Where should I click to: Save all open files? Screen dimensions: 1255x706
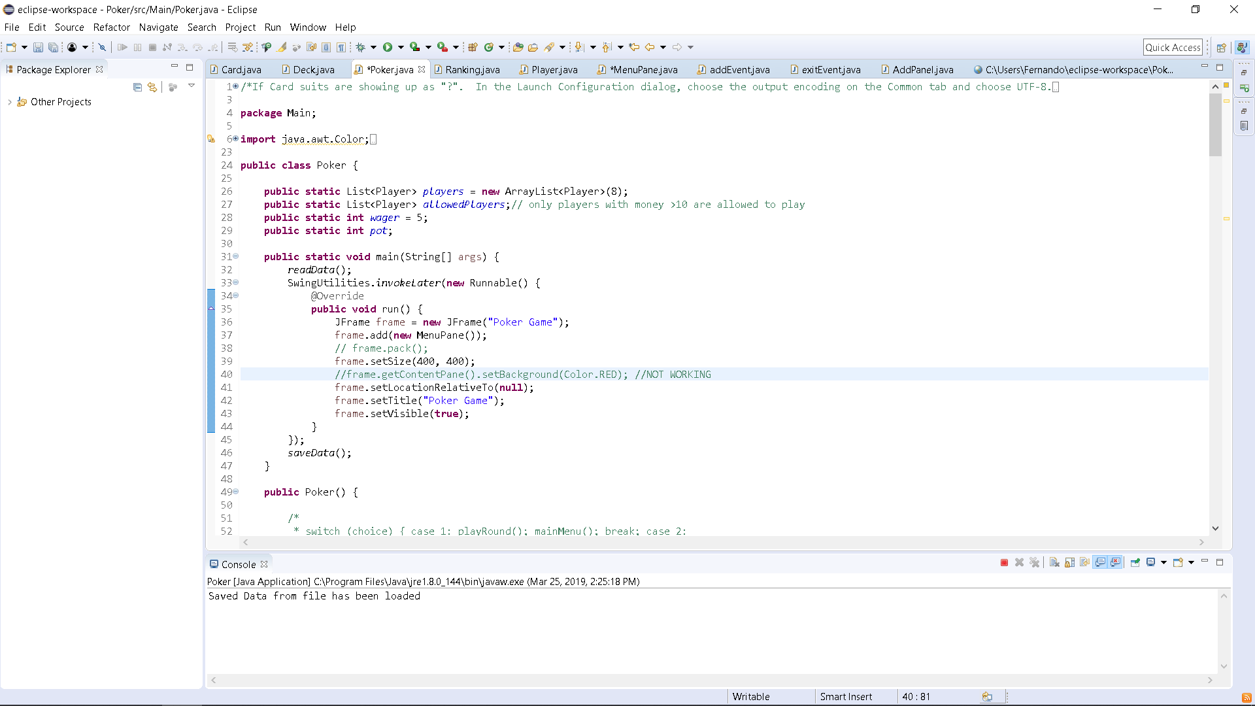(54, 47)
